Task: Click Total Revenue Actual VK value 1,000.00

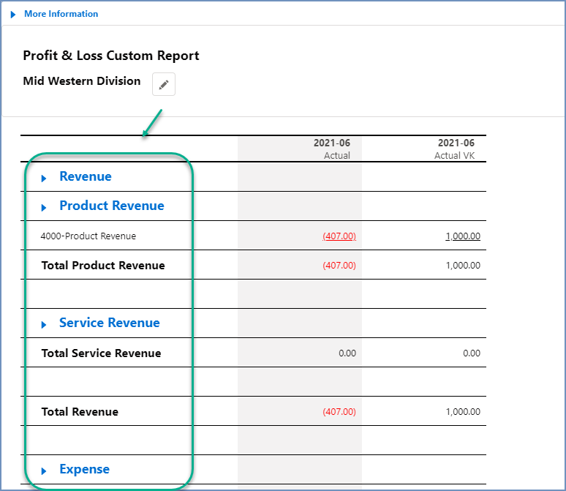Action: click(463, 411)
